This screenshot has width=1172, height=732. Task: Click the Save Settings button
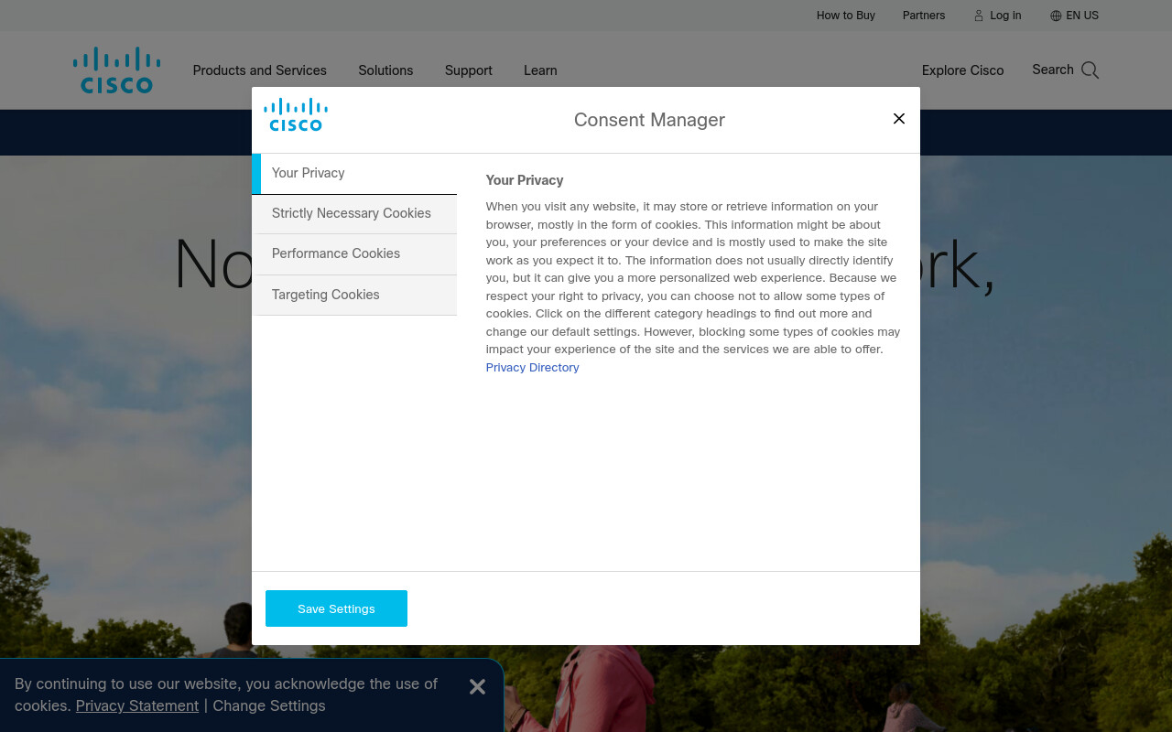pos(336,608)
